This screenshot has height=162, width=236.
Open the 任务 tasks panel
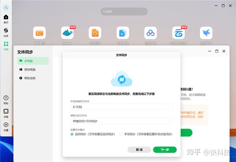tap(6, 33)
